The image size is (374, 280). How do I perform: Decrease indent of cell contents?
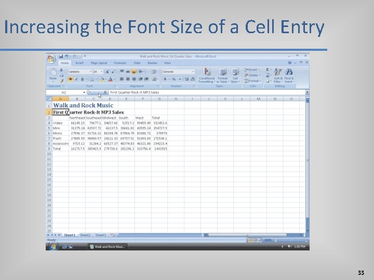click(141, 79)
